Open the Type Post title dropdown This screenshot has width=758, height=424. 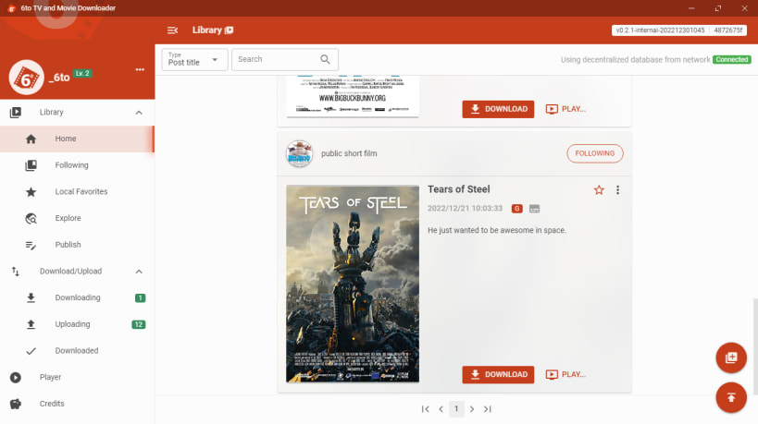194,60
